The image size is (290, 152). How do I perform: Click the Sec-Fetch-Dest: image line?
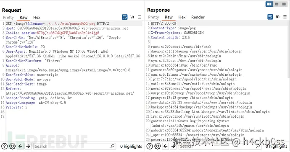pos(26,84)
